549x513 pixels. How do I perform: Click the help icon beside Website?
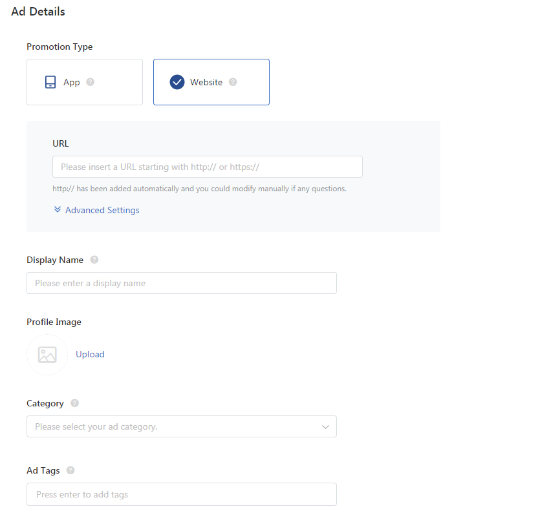pyautogui.click(x=233, y=82)
